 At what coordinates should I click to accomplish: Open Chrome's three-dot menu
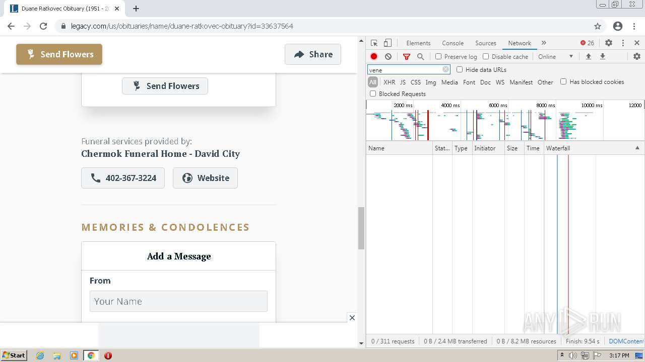coord(634,26)
